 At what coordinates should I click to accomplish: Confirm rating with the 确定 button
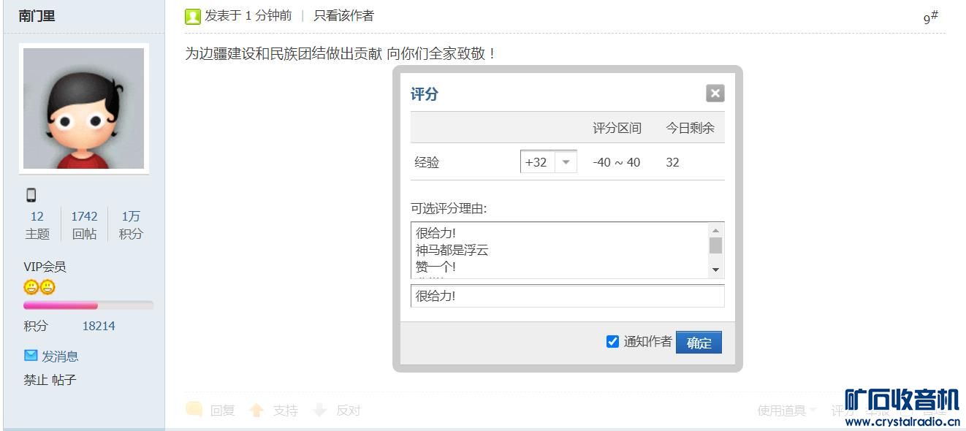click(x=699, y=343)
